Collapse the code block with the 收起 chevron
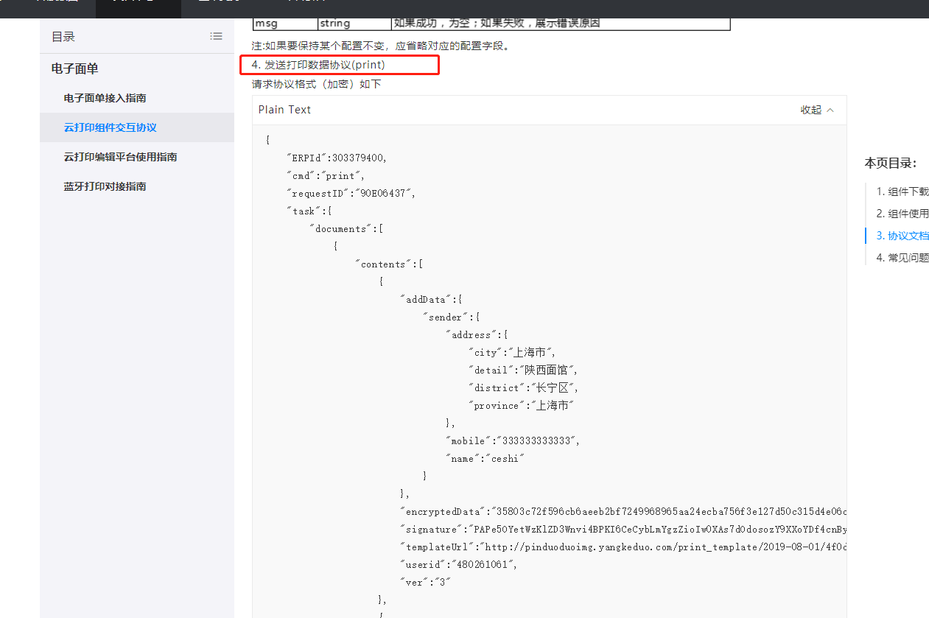The height and width of the screenshot is (618, 929). [x=818, y=110]
